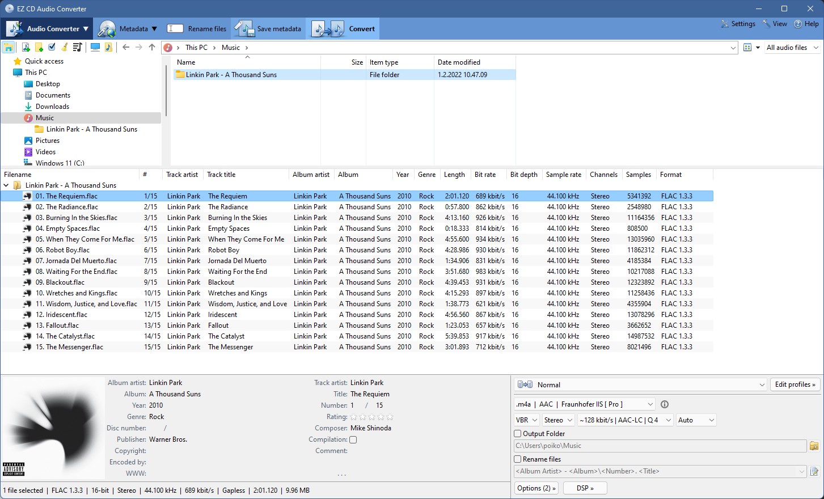Screen dimensions: 824x499
Task: Enable the Rename files checkbox
Action: click(x=517, y=459)
